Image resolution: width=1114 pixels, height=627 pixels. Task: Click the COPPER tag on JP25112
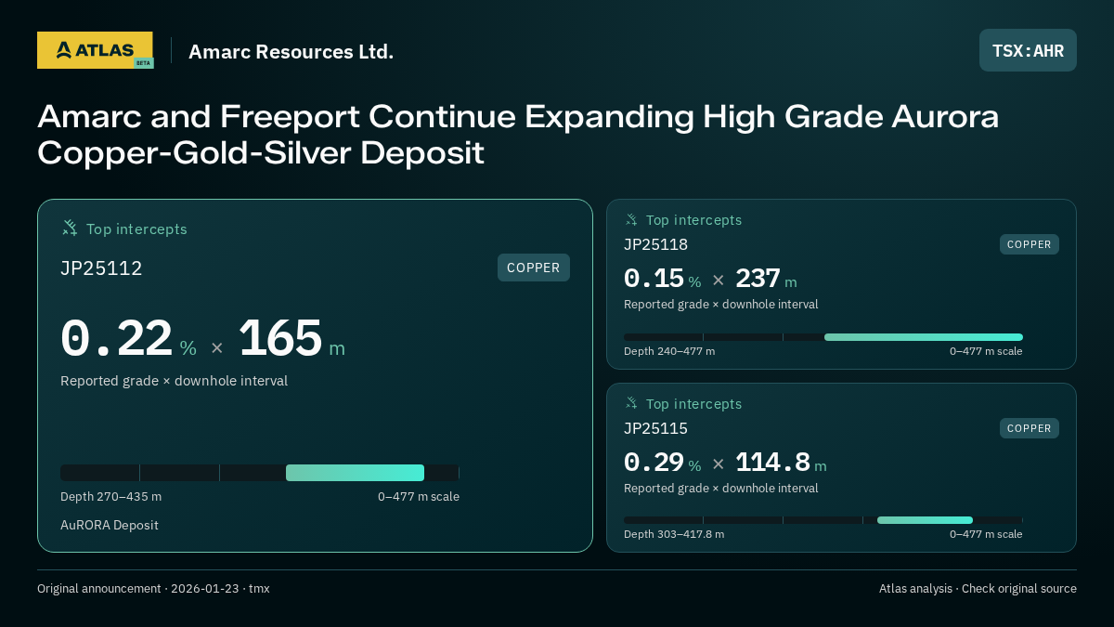pos(534,268)
